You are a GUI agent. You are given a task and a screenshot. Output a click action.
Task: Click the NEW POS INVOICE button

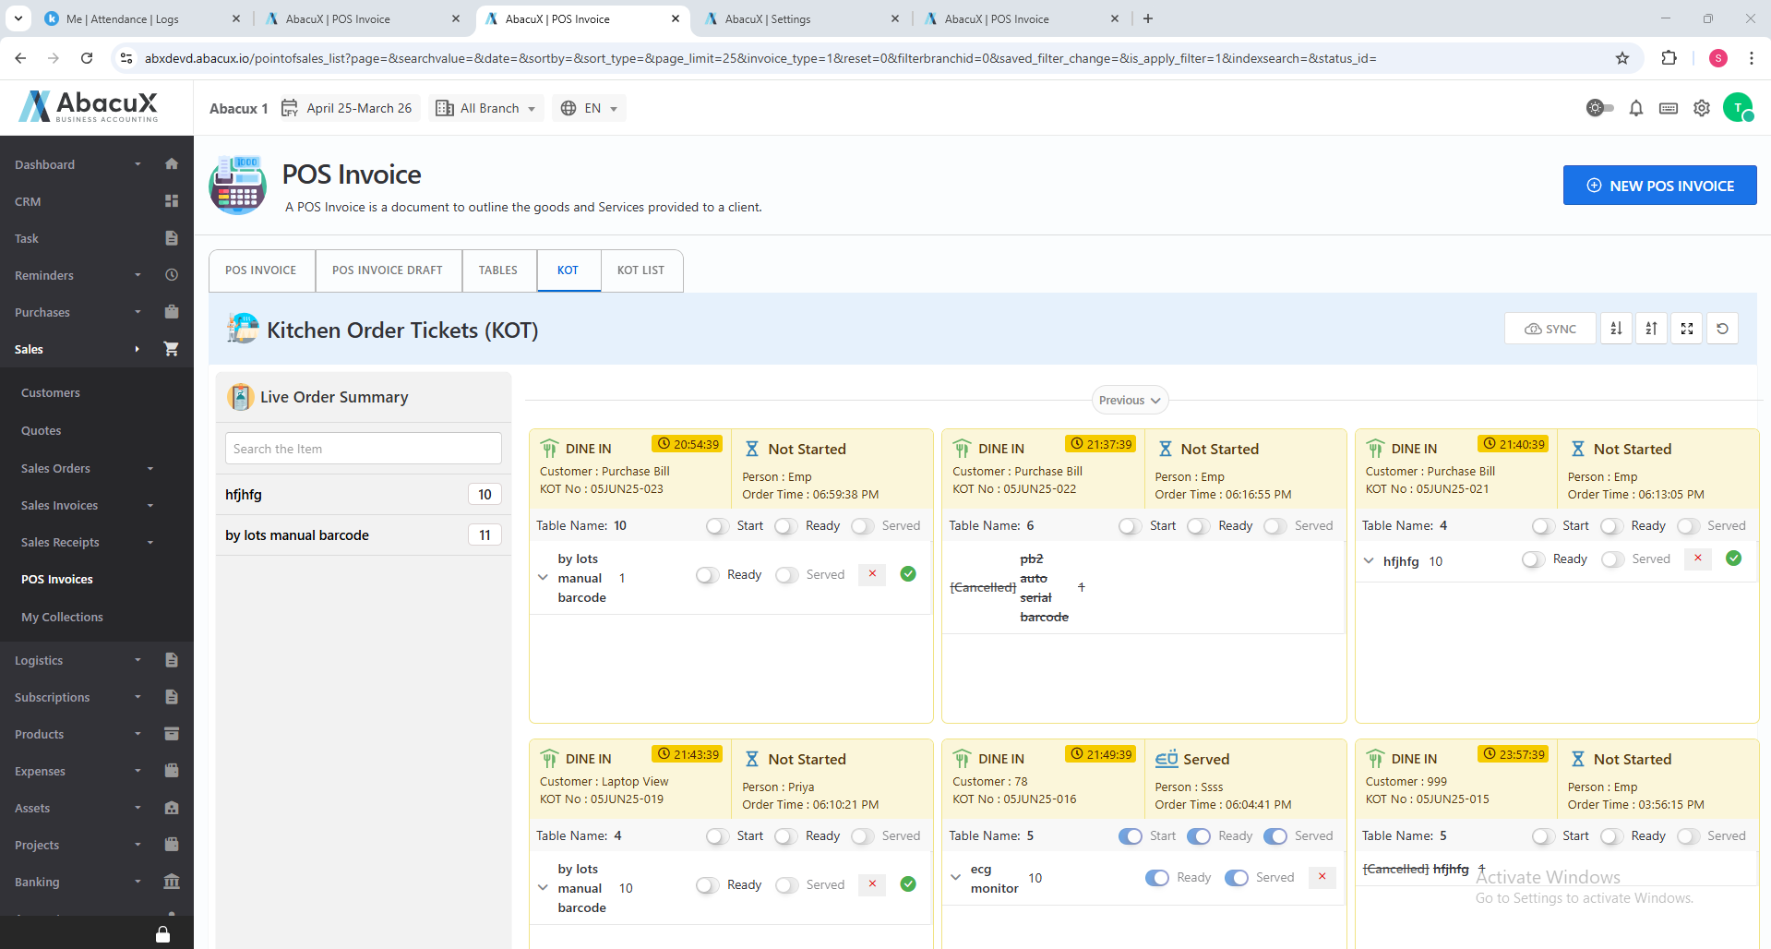click(x=1658, y=186)
